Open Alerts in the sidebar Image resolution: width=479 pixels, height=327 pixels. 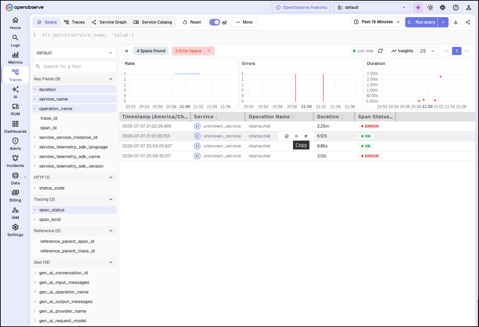15,144
